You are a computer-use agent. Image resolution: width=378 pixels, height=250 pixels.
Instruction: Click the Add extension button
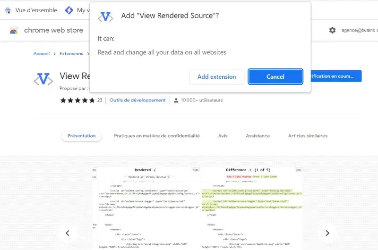pos(216,77)
